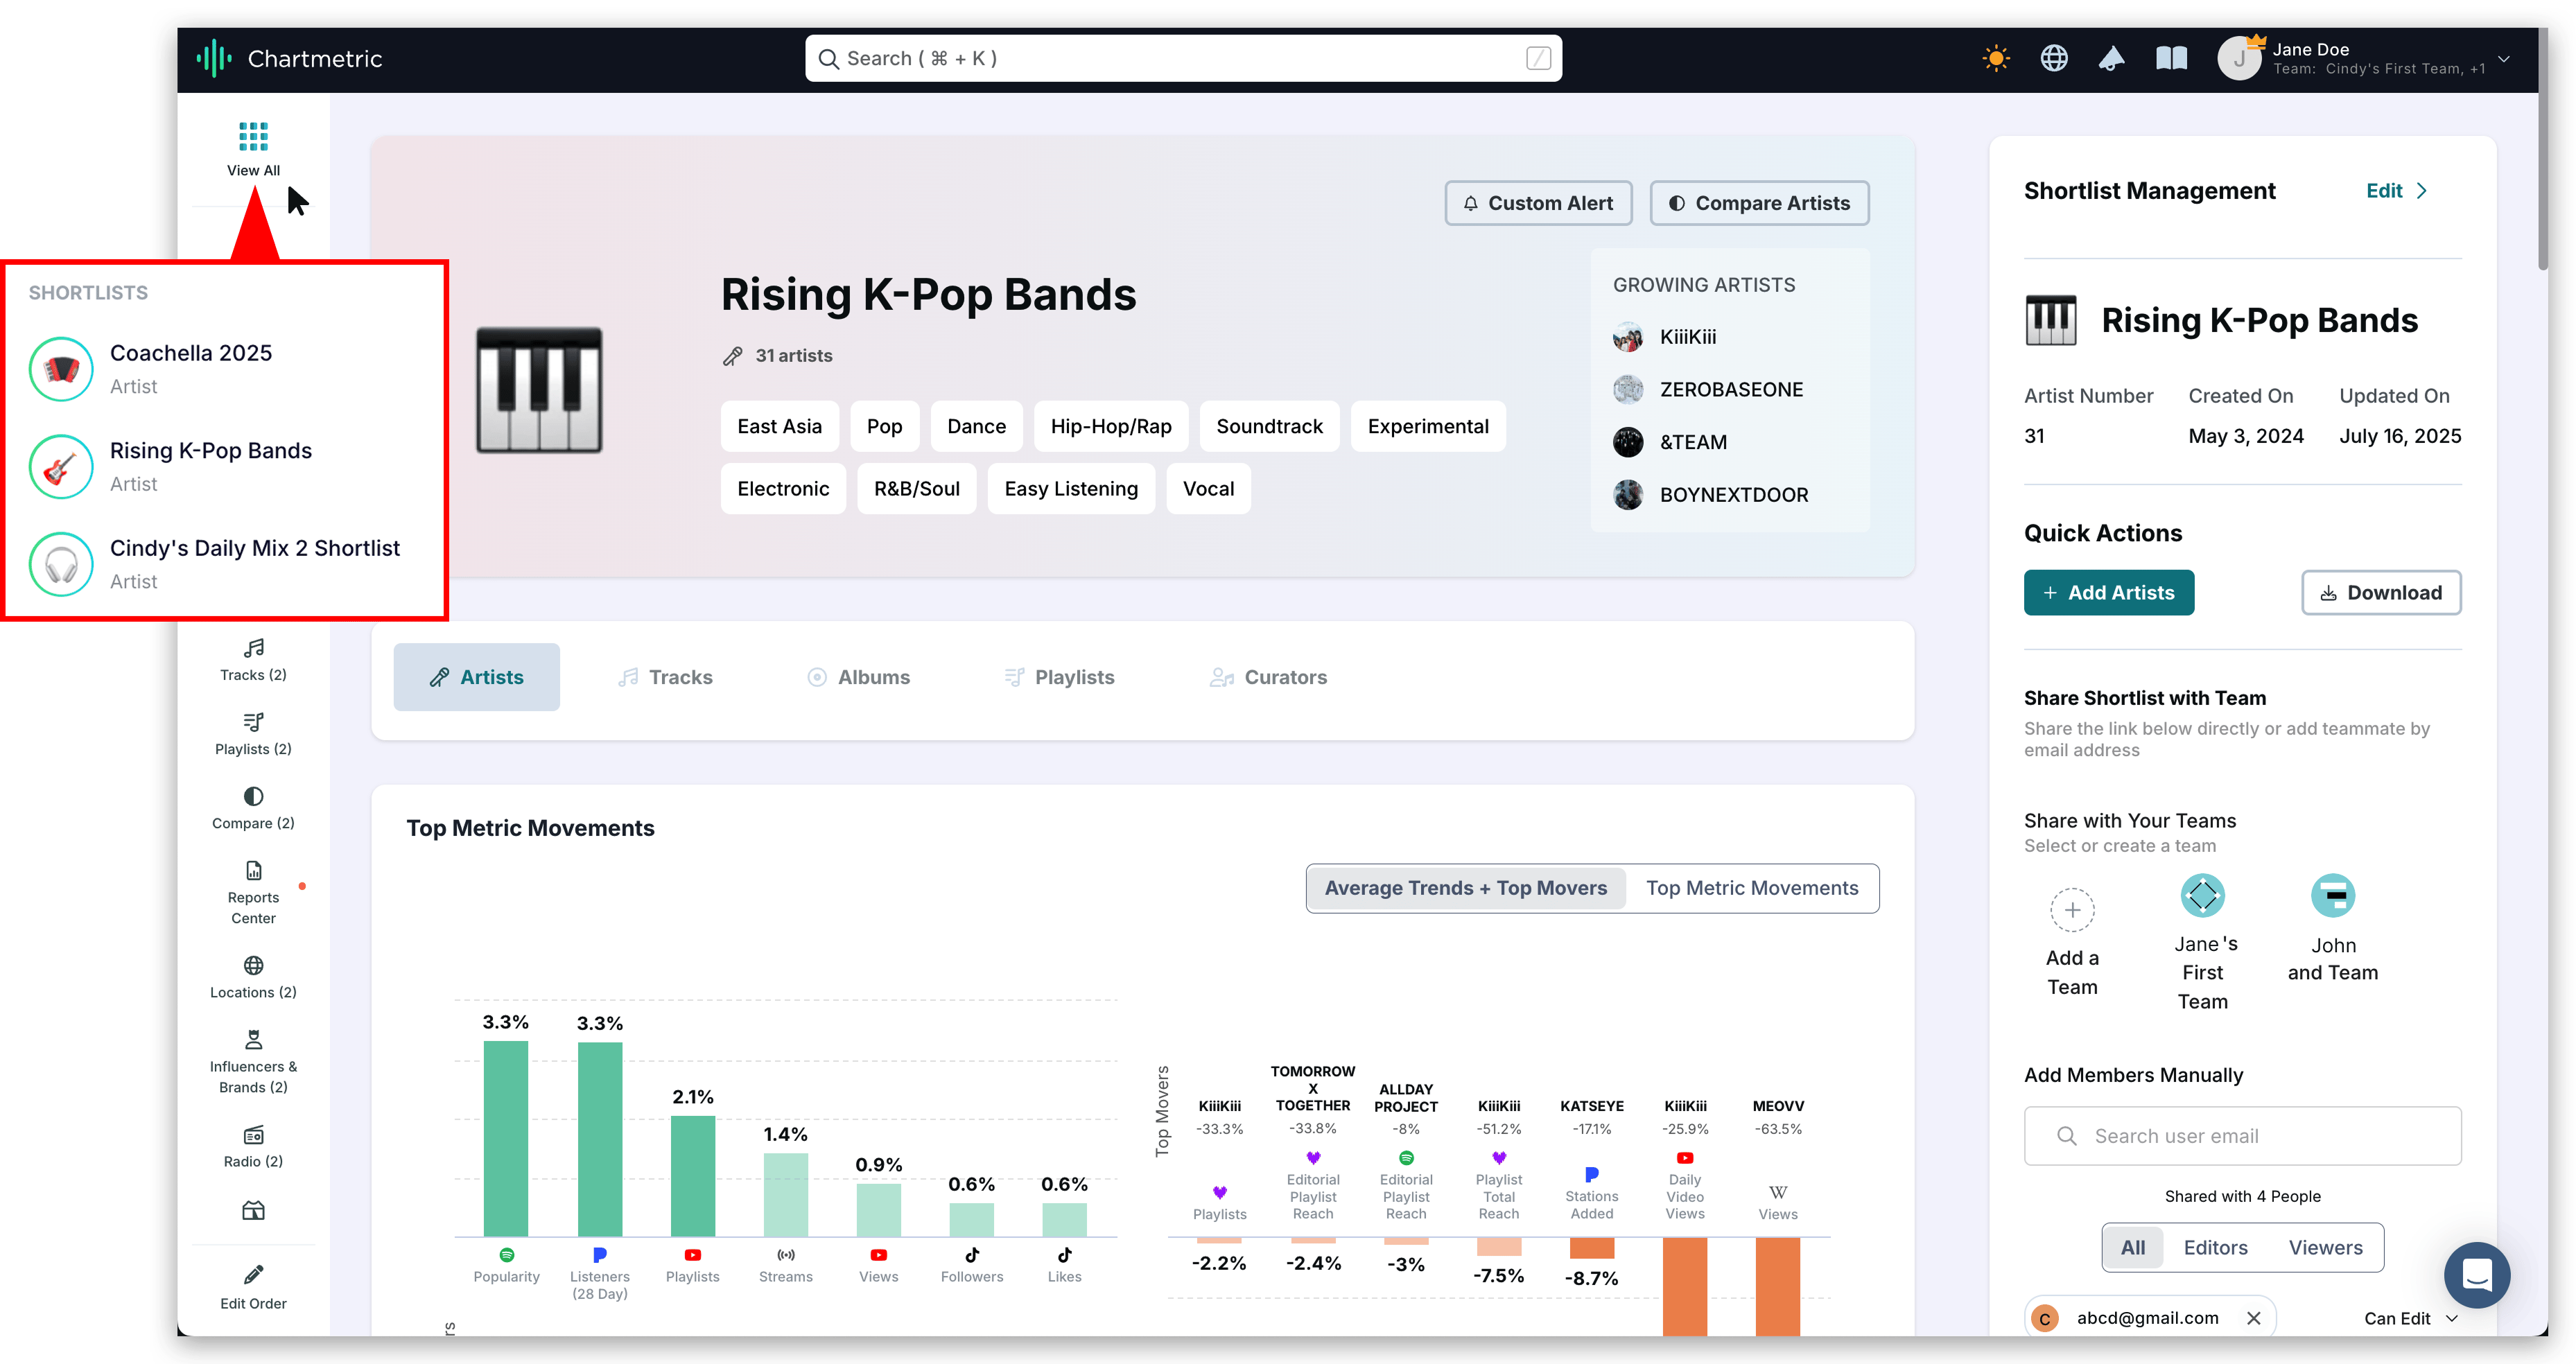Screen dimensions: 2576x1364
Task: Open the chat support bubble
Action: pyautogui.click(x=2476, y=1274)
